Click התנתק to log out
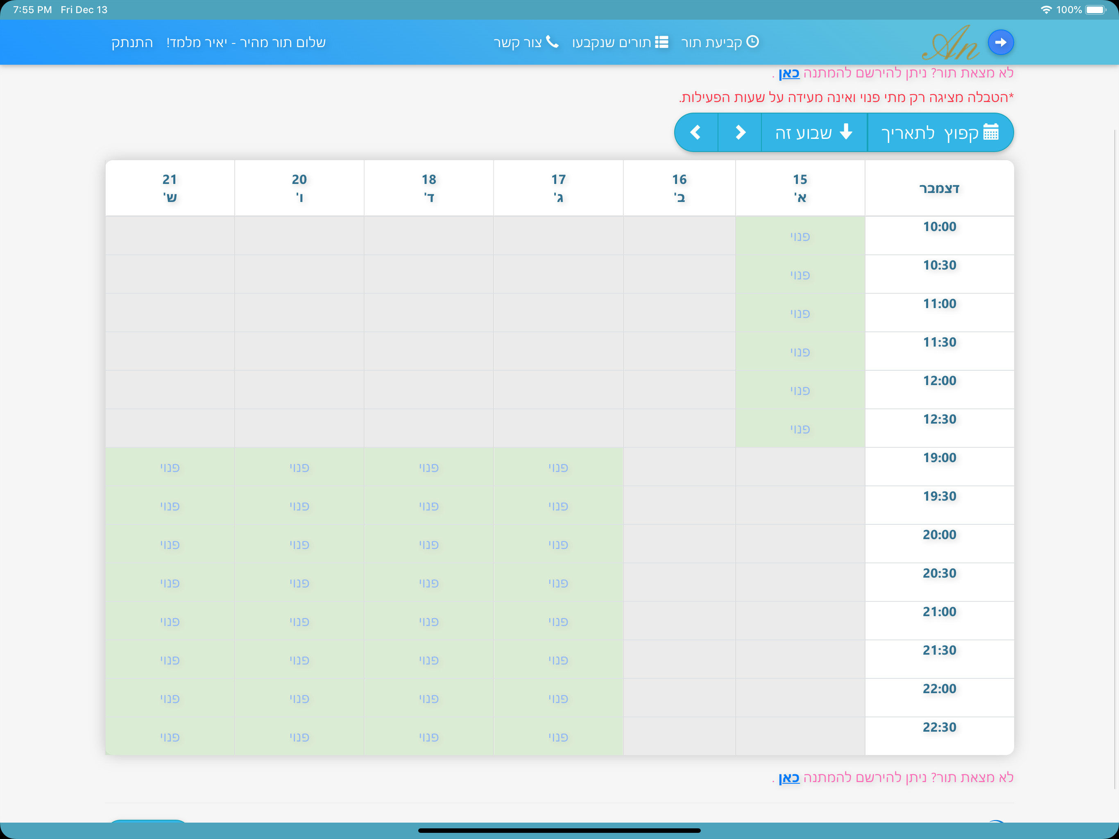Screen dimensions: 1119x839 (132, 43)
